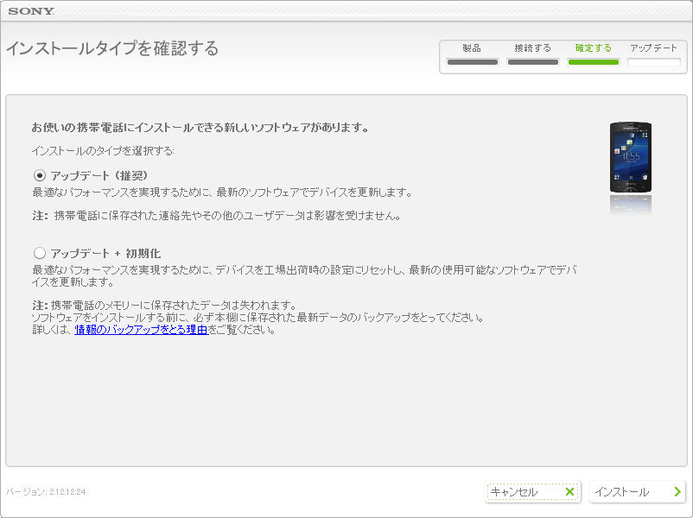Click the 製品 step tab
Screen dimensions: 693x518
472,48
